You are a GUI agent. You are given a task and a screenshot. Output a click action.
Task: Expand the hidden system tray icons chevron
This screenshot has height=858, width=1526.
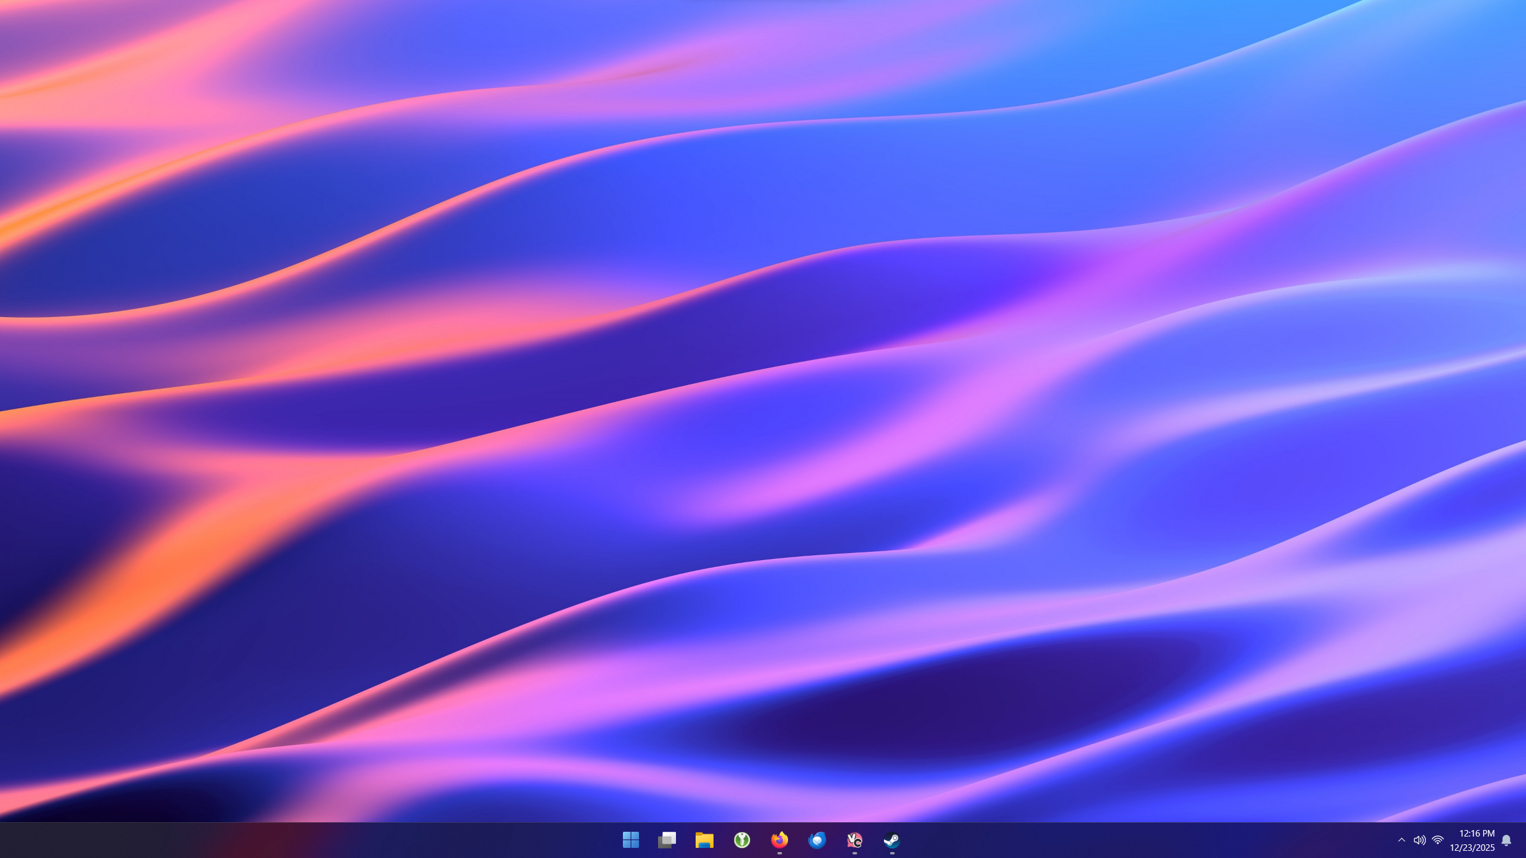[x=1401, y=840]
